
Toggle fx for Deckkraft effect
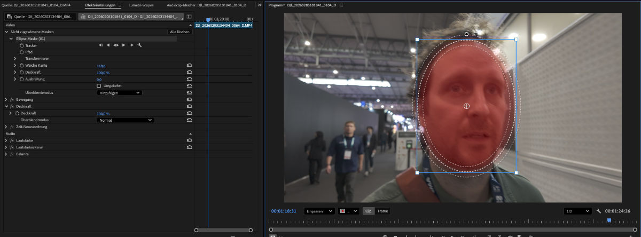pos(12,107)
